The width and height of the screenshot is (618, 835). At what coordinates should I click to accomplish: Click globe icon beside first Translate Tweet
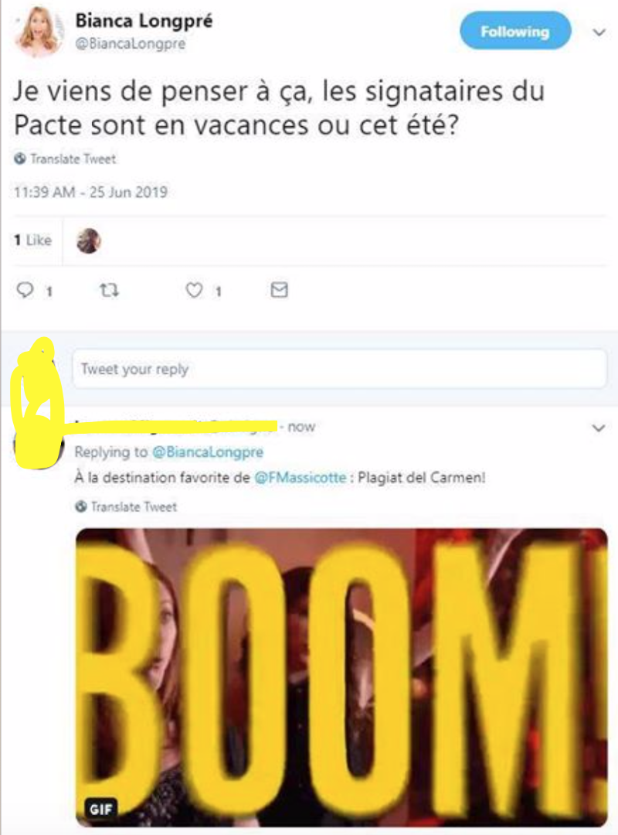pyautogui.click(x=19, y=158)
